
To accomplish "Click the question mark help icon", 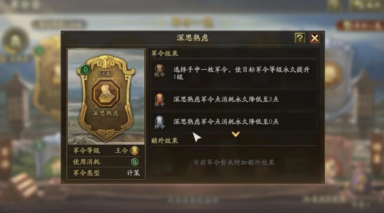I will click(x=300, y=38).
